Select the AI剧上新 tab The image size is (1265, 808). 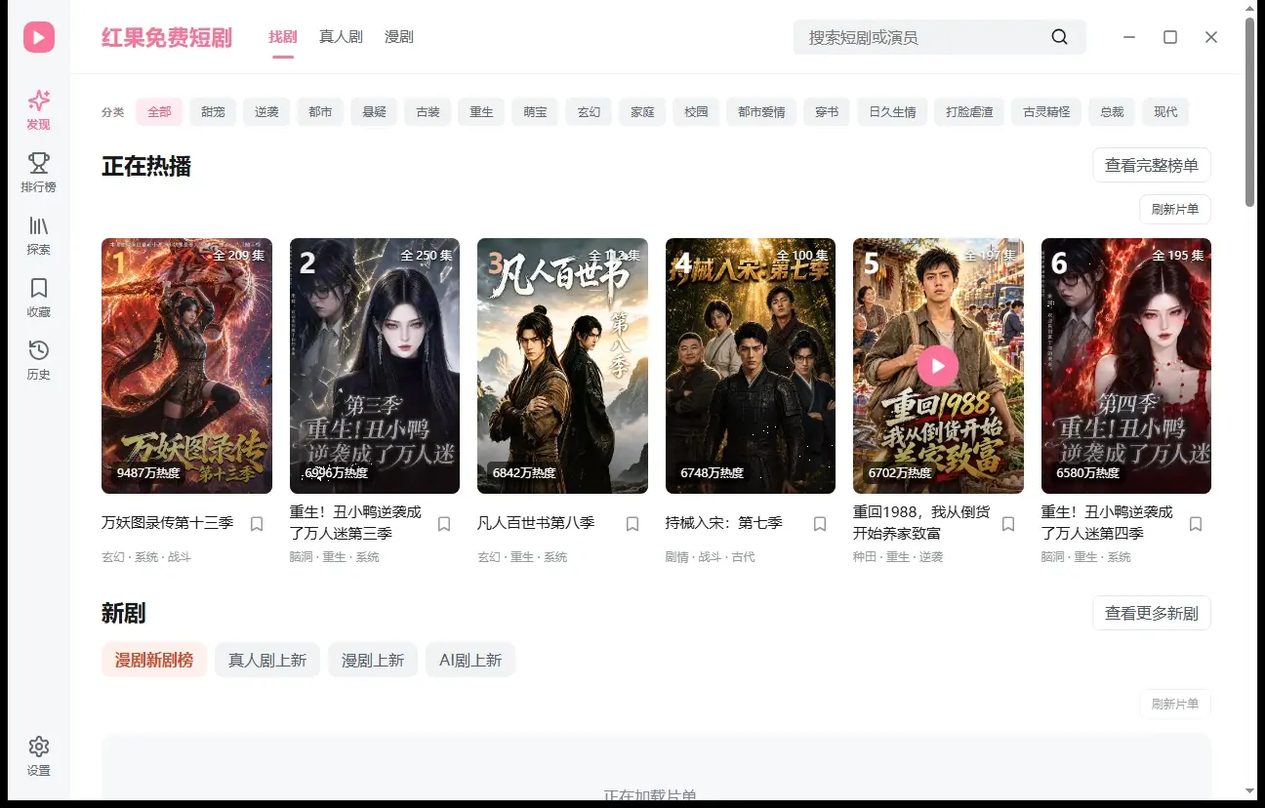tap(470, 661)
